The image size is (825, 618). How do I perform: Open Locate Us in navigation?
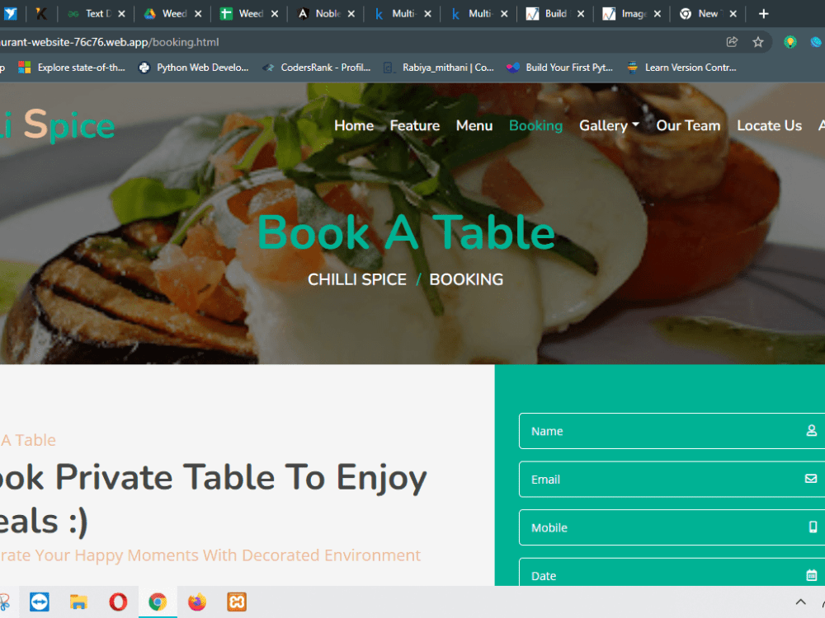(769, 125)
